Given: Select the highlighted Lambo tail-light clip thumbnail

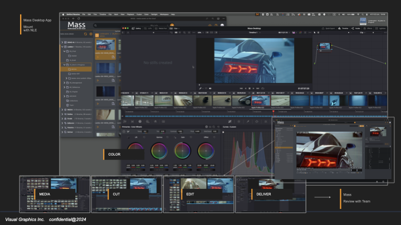Looking at the screenshot, I should [261, 101].
